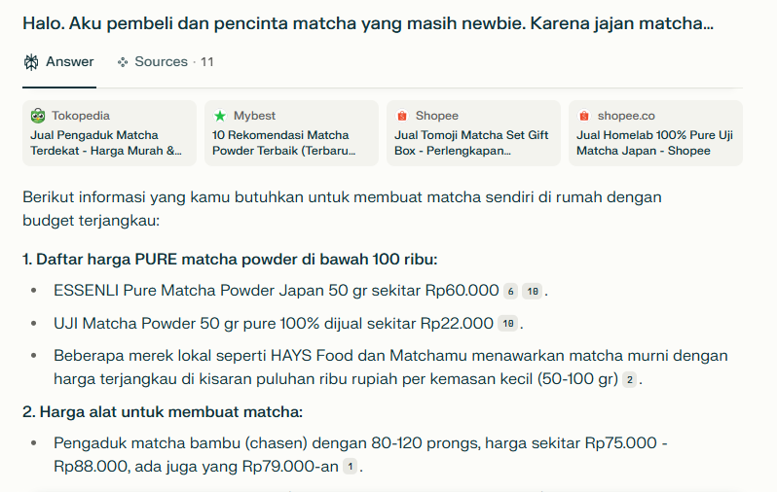This screenshot has height=492, width=777.
Task: Click the question title starting with "Halo. Aku pembeli"
Action: click(368, 22)
